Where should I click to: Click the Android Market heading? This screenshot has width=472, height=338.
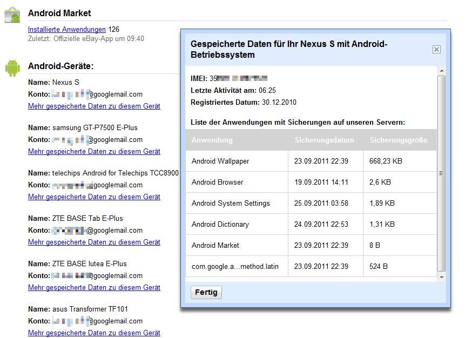coord(59,13)
